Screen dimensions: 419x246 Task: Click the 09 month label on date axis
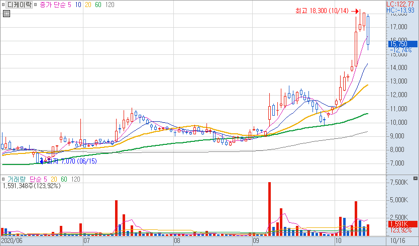tap(256, 240)
